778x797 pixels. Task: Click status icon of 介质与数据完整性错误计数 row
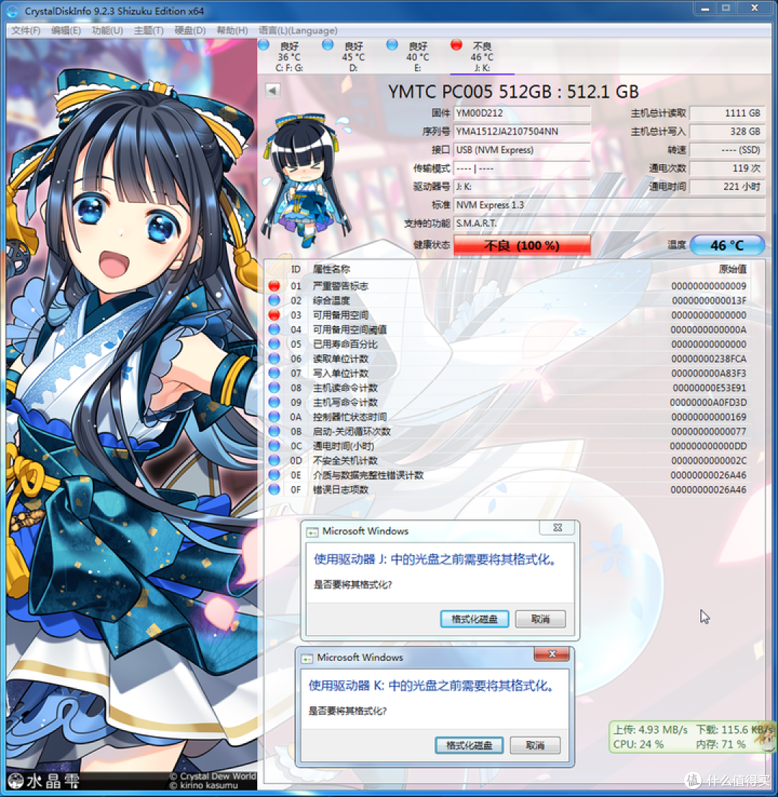(274, 474)
